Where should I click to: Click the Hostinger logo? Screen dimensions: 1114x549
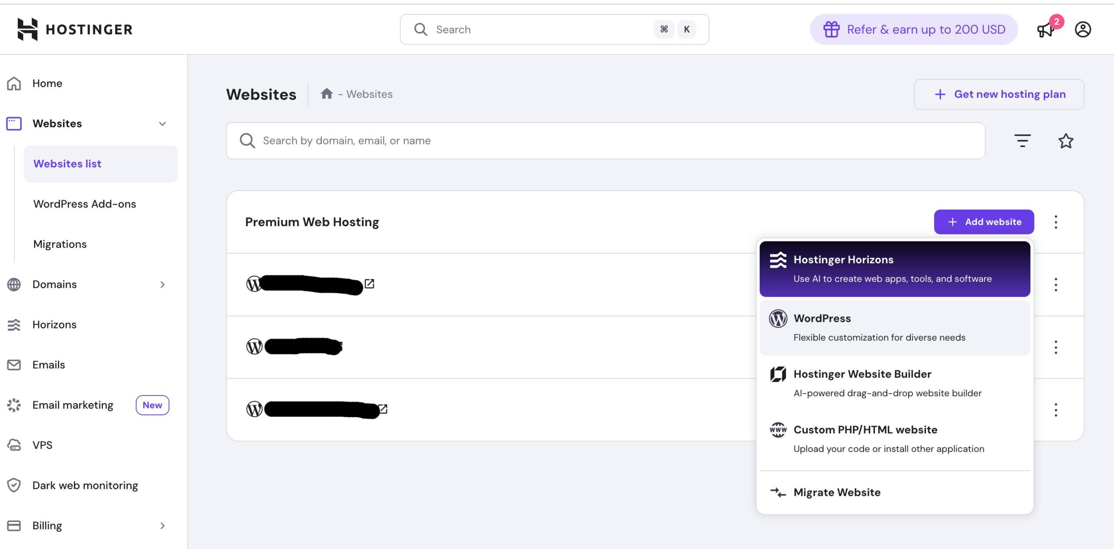click(75, 29)
